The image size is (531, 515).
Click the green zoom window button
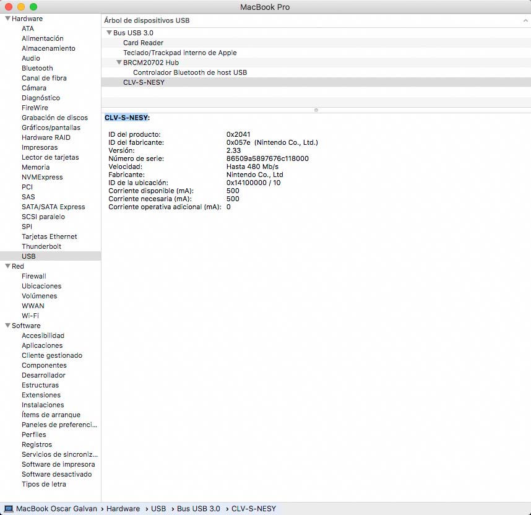click(x=33, y=7)
